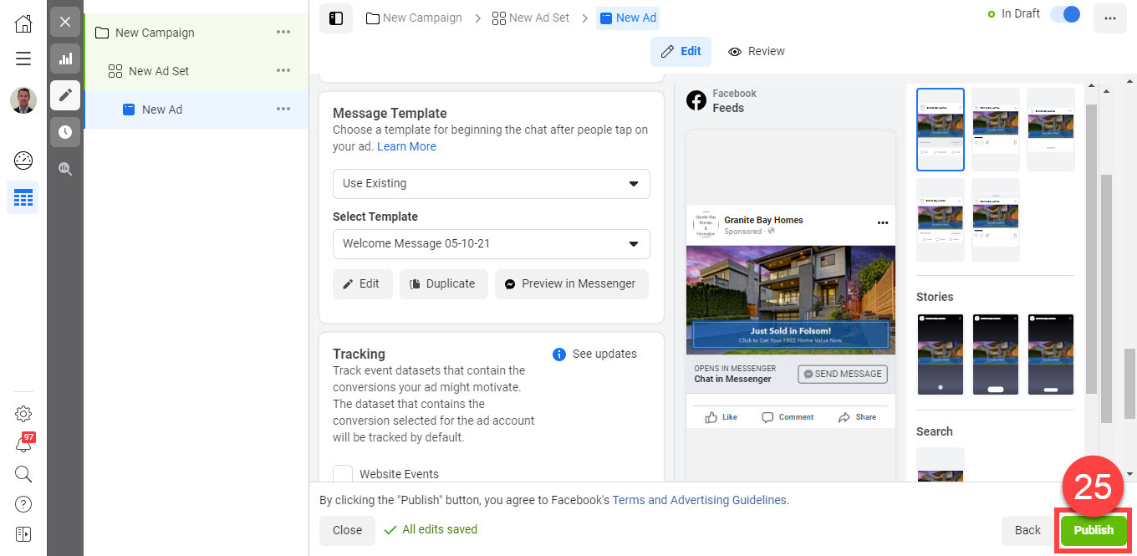Viewport: 1137px width, 556px height.
Task: Select the blue grid campaigns icon
Action: click(23, 197)
